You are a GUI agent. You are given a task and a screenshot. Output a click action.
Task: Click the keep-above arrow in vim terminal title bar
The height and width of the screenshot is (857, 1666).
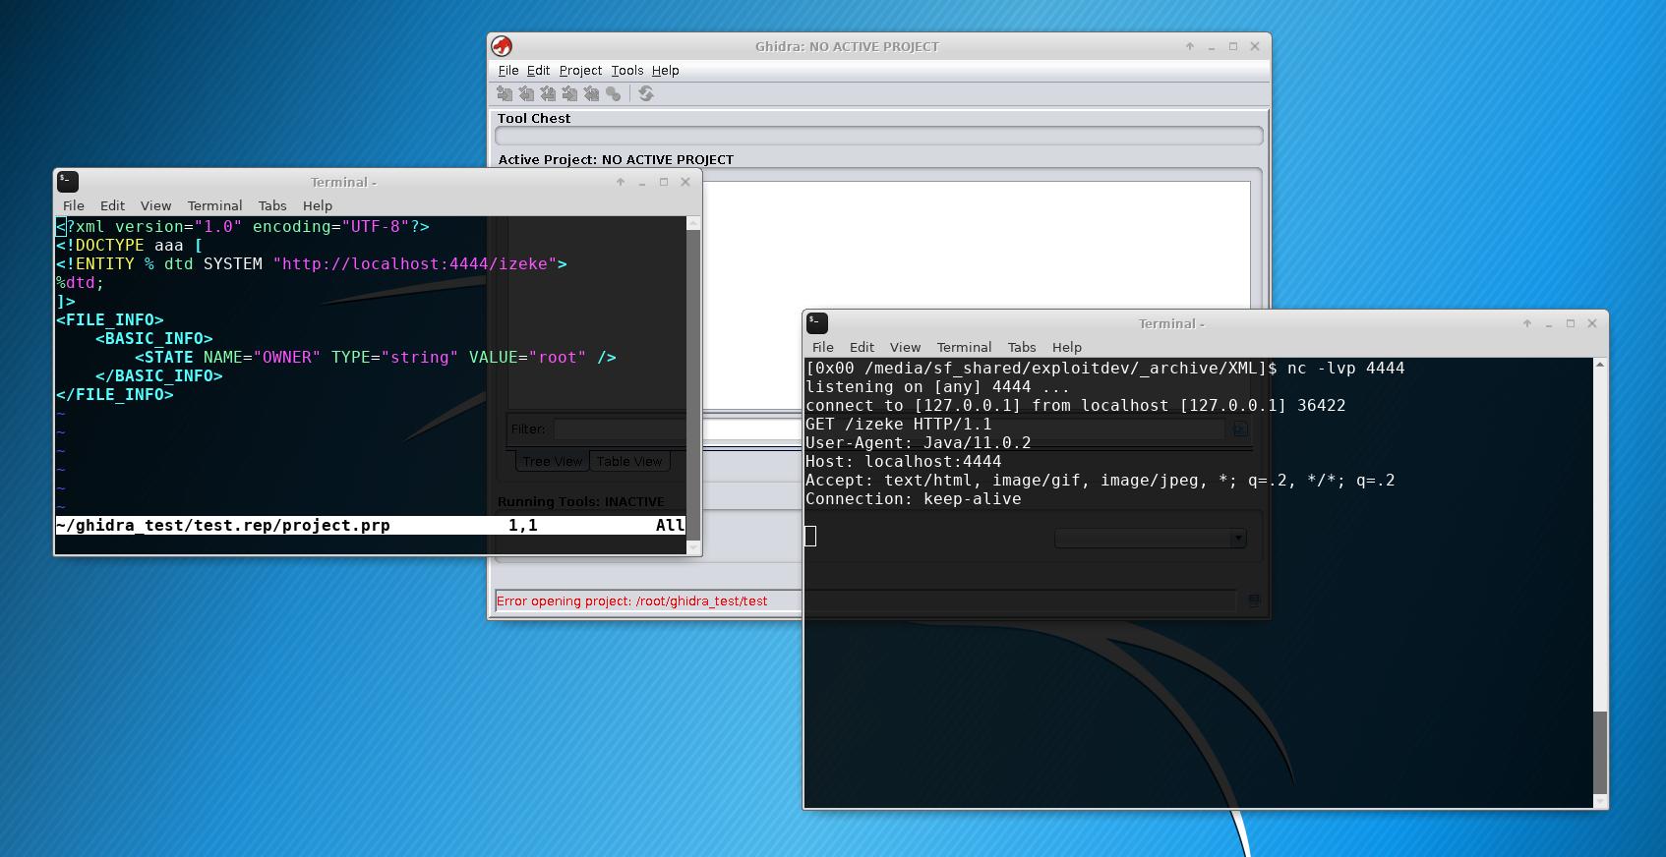(621, 182)
